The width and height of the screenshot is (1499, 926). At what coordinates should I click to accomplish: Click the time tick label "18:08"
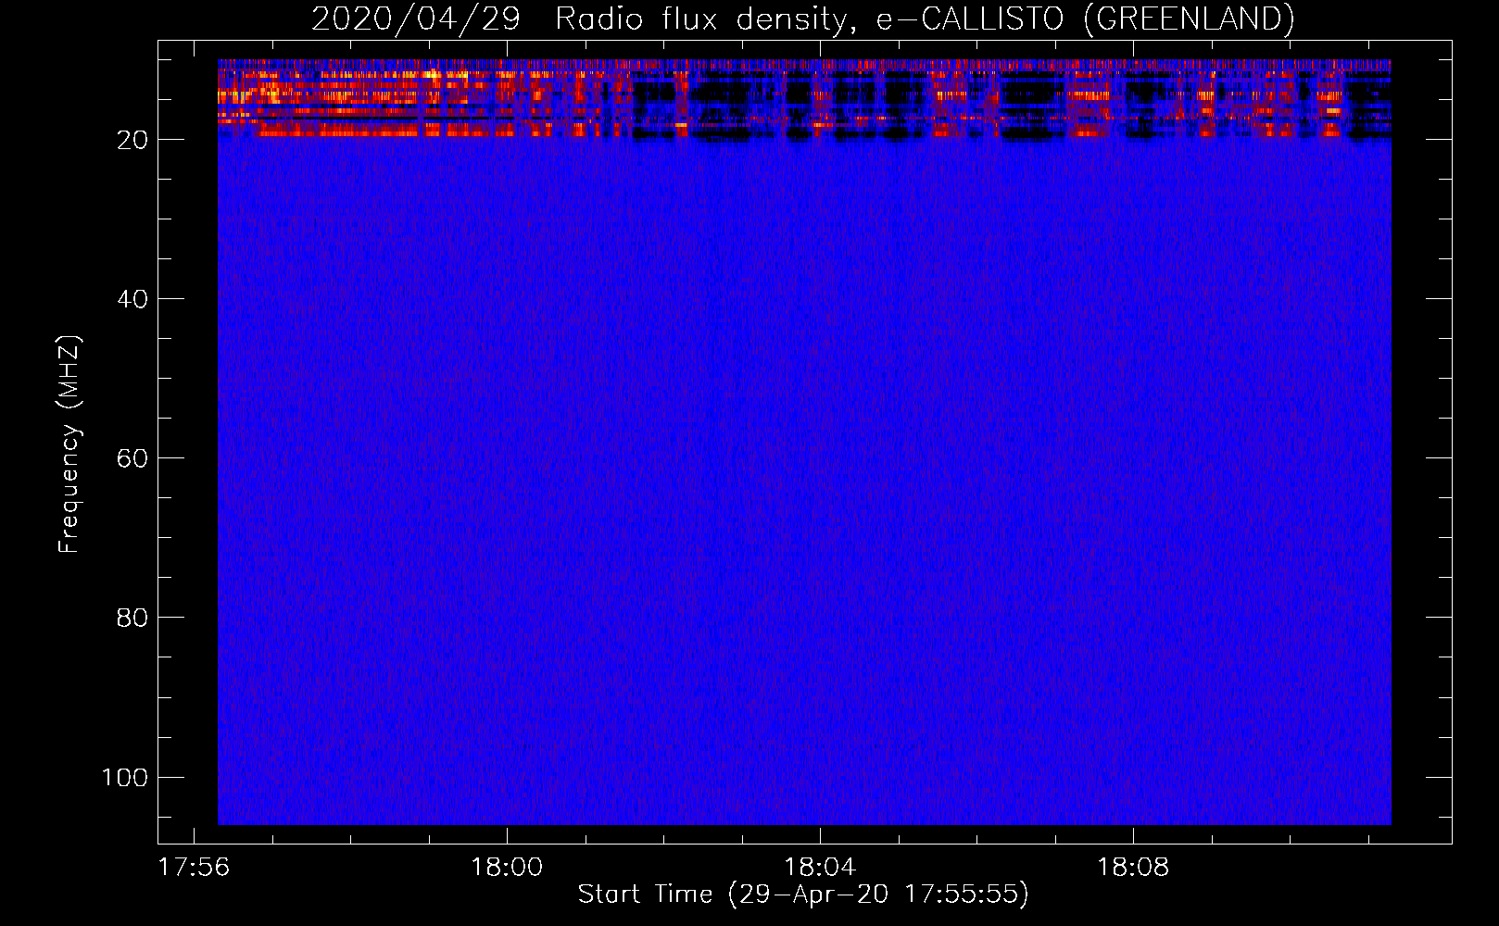(x=1133, y=868)
